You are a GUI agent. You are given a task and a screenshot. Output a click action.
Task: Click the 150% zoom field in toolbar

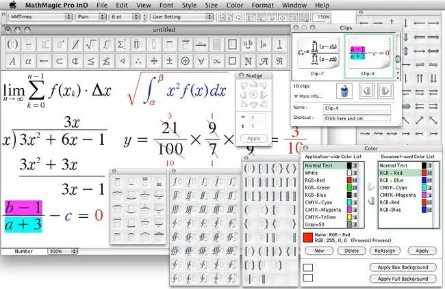tap(321, 17)
